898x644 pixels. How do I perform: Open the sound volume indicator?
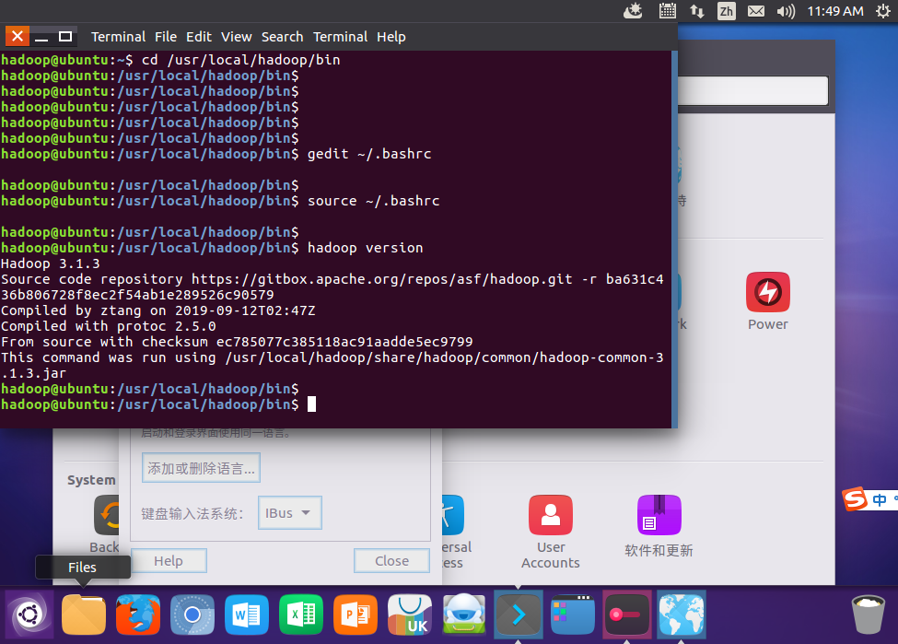[786, 11]
